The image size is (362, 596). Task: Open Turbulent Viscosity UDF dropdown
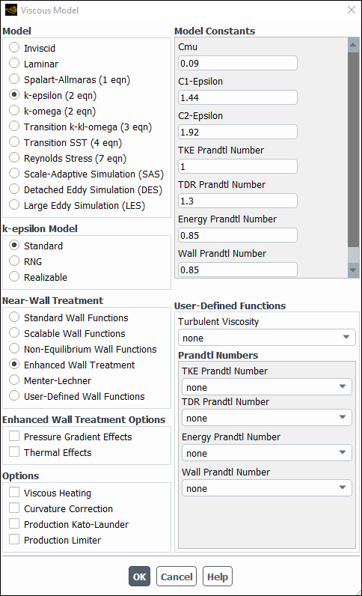(267, 338)
